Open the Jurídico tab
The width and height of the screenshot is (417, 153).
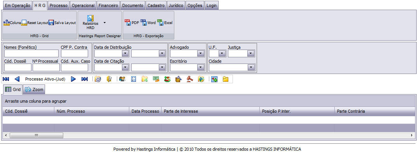(176, 5)
